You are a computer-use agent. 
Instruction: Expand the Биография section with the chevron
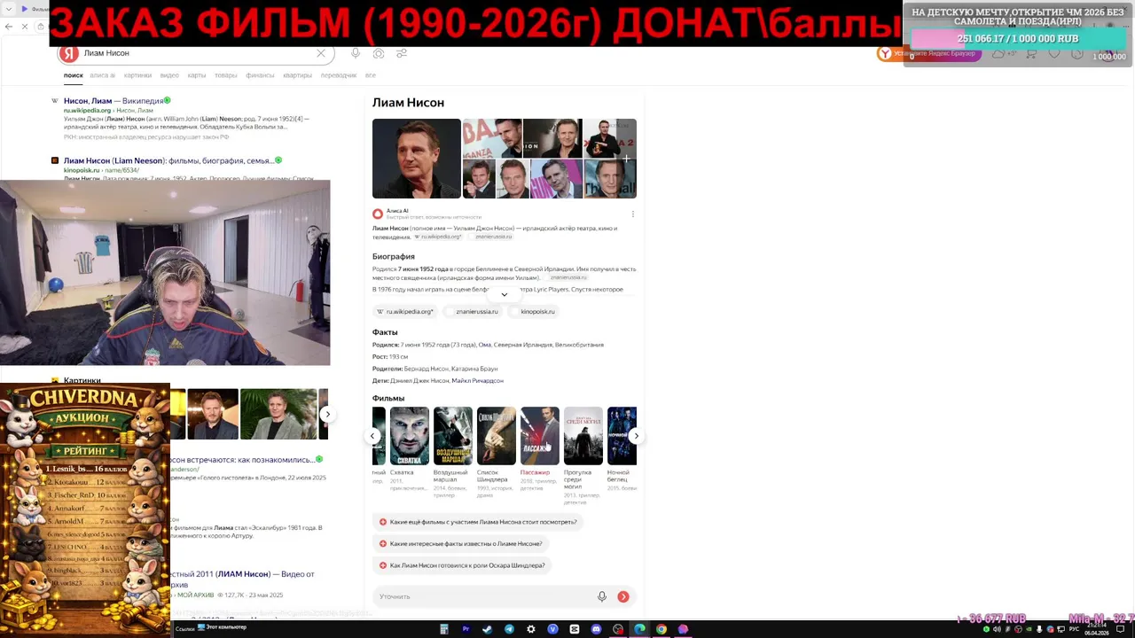pyautogui.click(x=504, y=294)
